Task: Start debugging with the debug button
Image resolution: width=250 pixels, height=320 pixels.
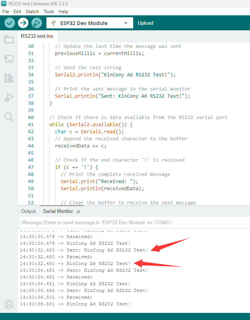Action: (x=36, y=23)
